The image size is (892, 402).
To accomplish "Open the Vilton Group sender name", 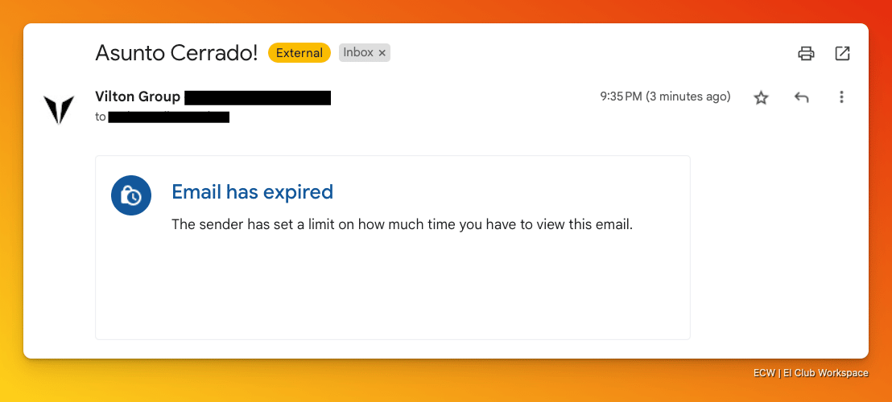I will click(138, 97).
